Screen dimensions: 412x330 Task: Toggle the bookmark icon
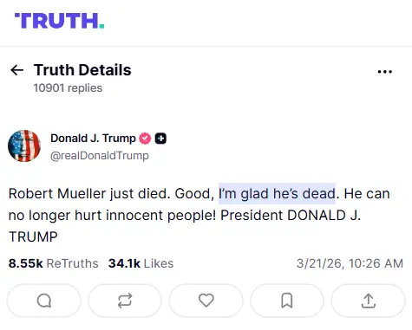pos(287,301)
